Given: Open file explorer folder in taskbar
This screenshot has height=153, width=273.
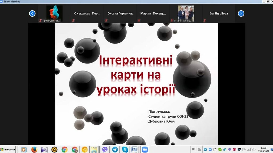Looking at the screenshot, I should 94,150.
